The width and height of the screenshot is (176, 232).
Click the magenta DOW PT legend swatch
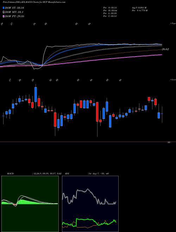tap(4, 16)
